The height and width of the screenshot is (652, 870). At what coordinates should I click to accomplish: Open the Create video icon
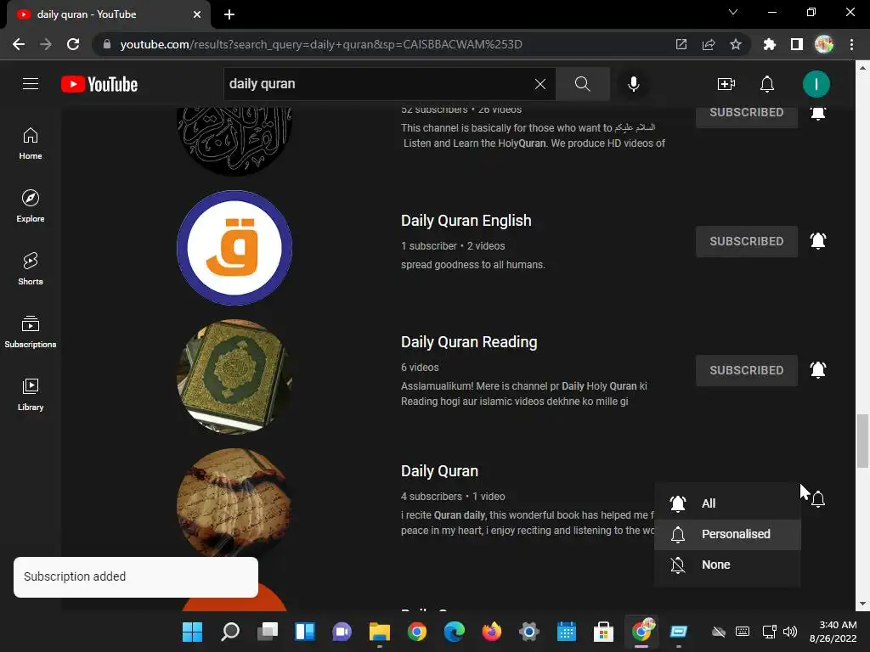coord(726,84)
